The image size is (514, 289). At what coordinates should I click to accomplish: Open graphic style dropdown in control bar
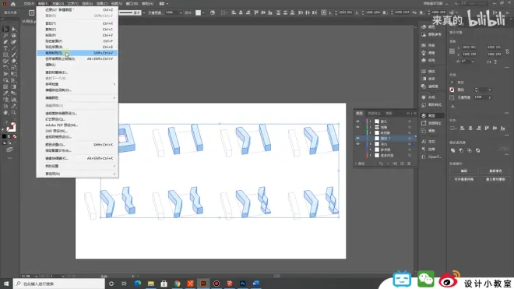coord(203,12)
